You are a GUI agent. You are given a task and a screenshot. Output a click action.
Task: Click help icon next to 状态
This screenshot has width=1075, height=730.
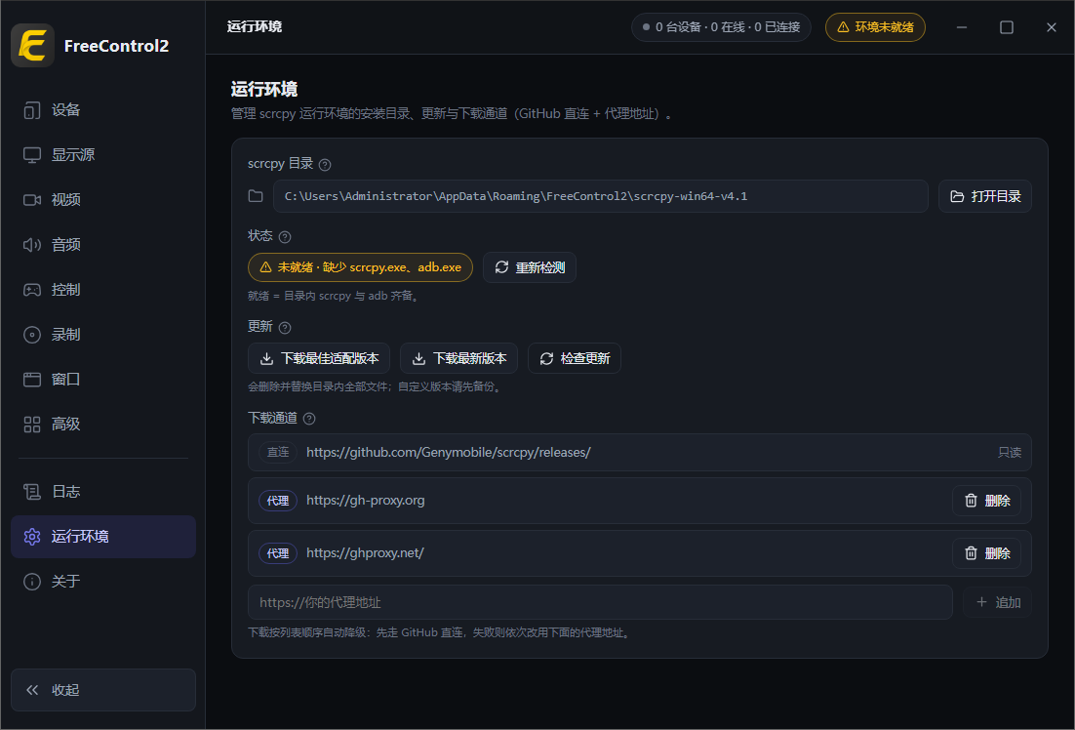(285, 237)
